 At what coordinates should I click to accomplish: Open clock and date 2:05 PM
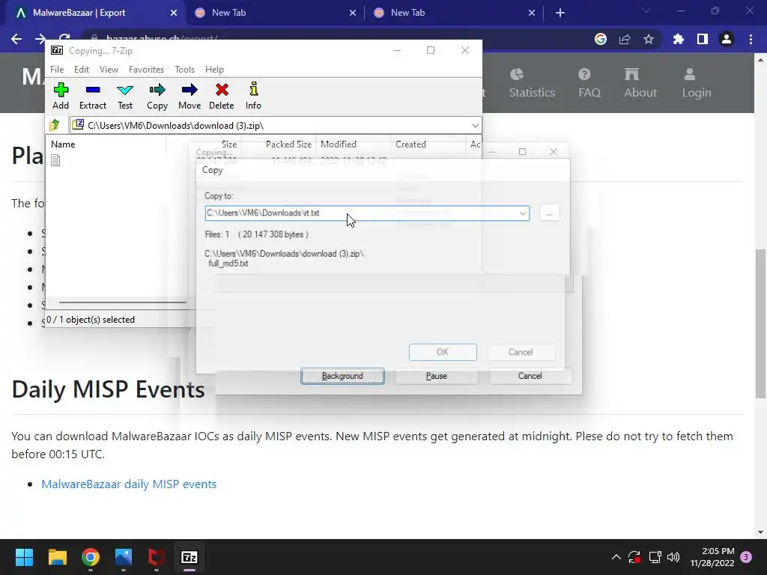click(x=712, y=557)
